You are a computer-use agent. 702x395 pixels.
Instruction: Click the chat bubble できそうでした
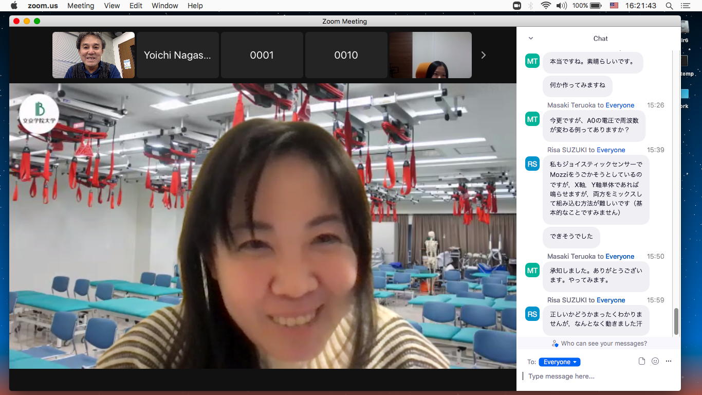(x=571, y=237)
